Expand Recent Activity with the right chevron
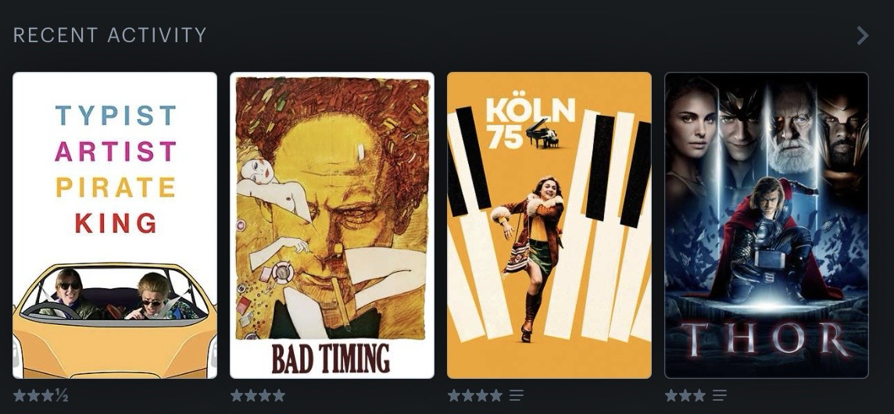894x414 pixels. pos(863,35)
